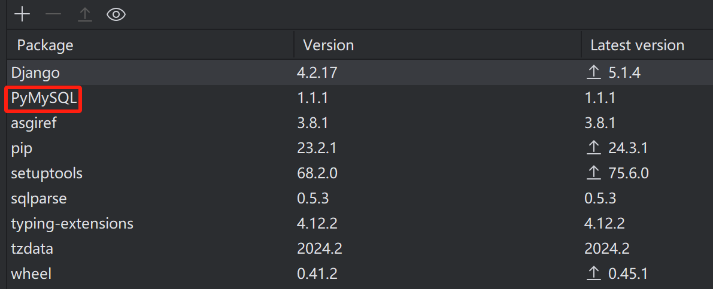This screenshot has height=289, width=713.
Task: Click the Latest version column header
Action: click(x=637, y=45)
